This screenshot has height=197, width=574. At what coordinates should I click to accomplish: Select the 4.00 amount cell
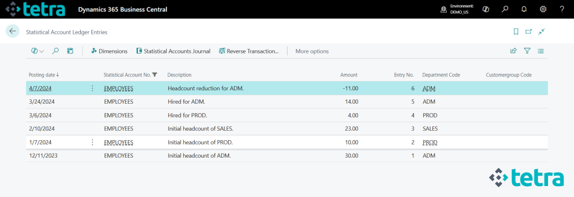pyautogui.click(x=353, y=115)
